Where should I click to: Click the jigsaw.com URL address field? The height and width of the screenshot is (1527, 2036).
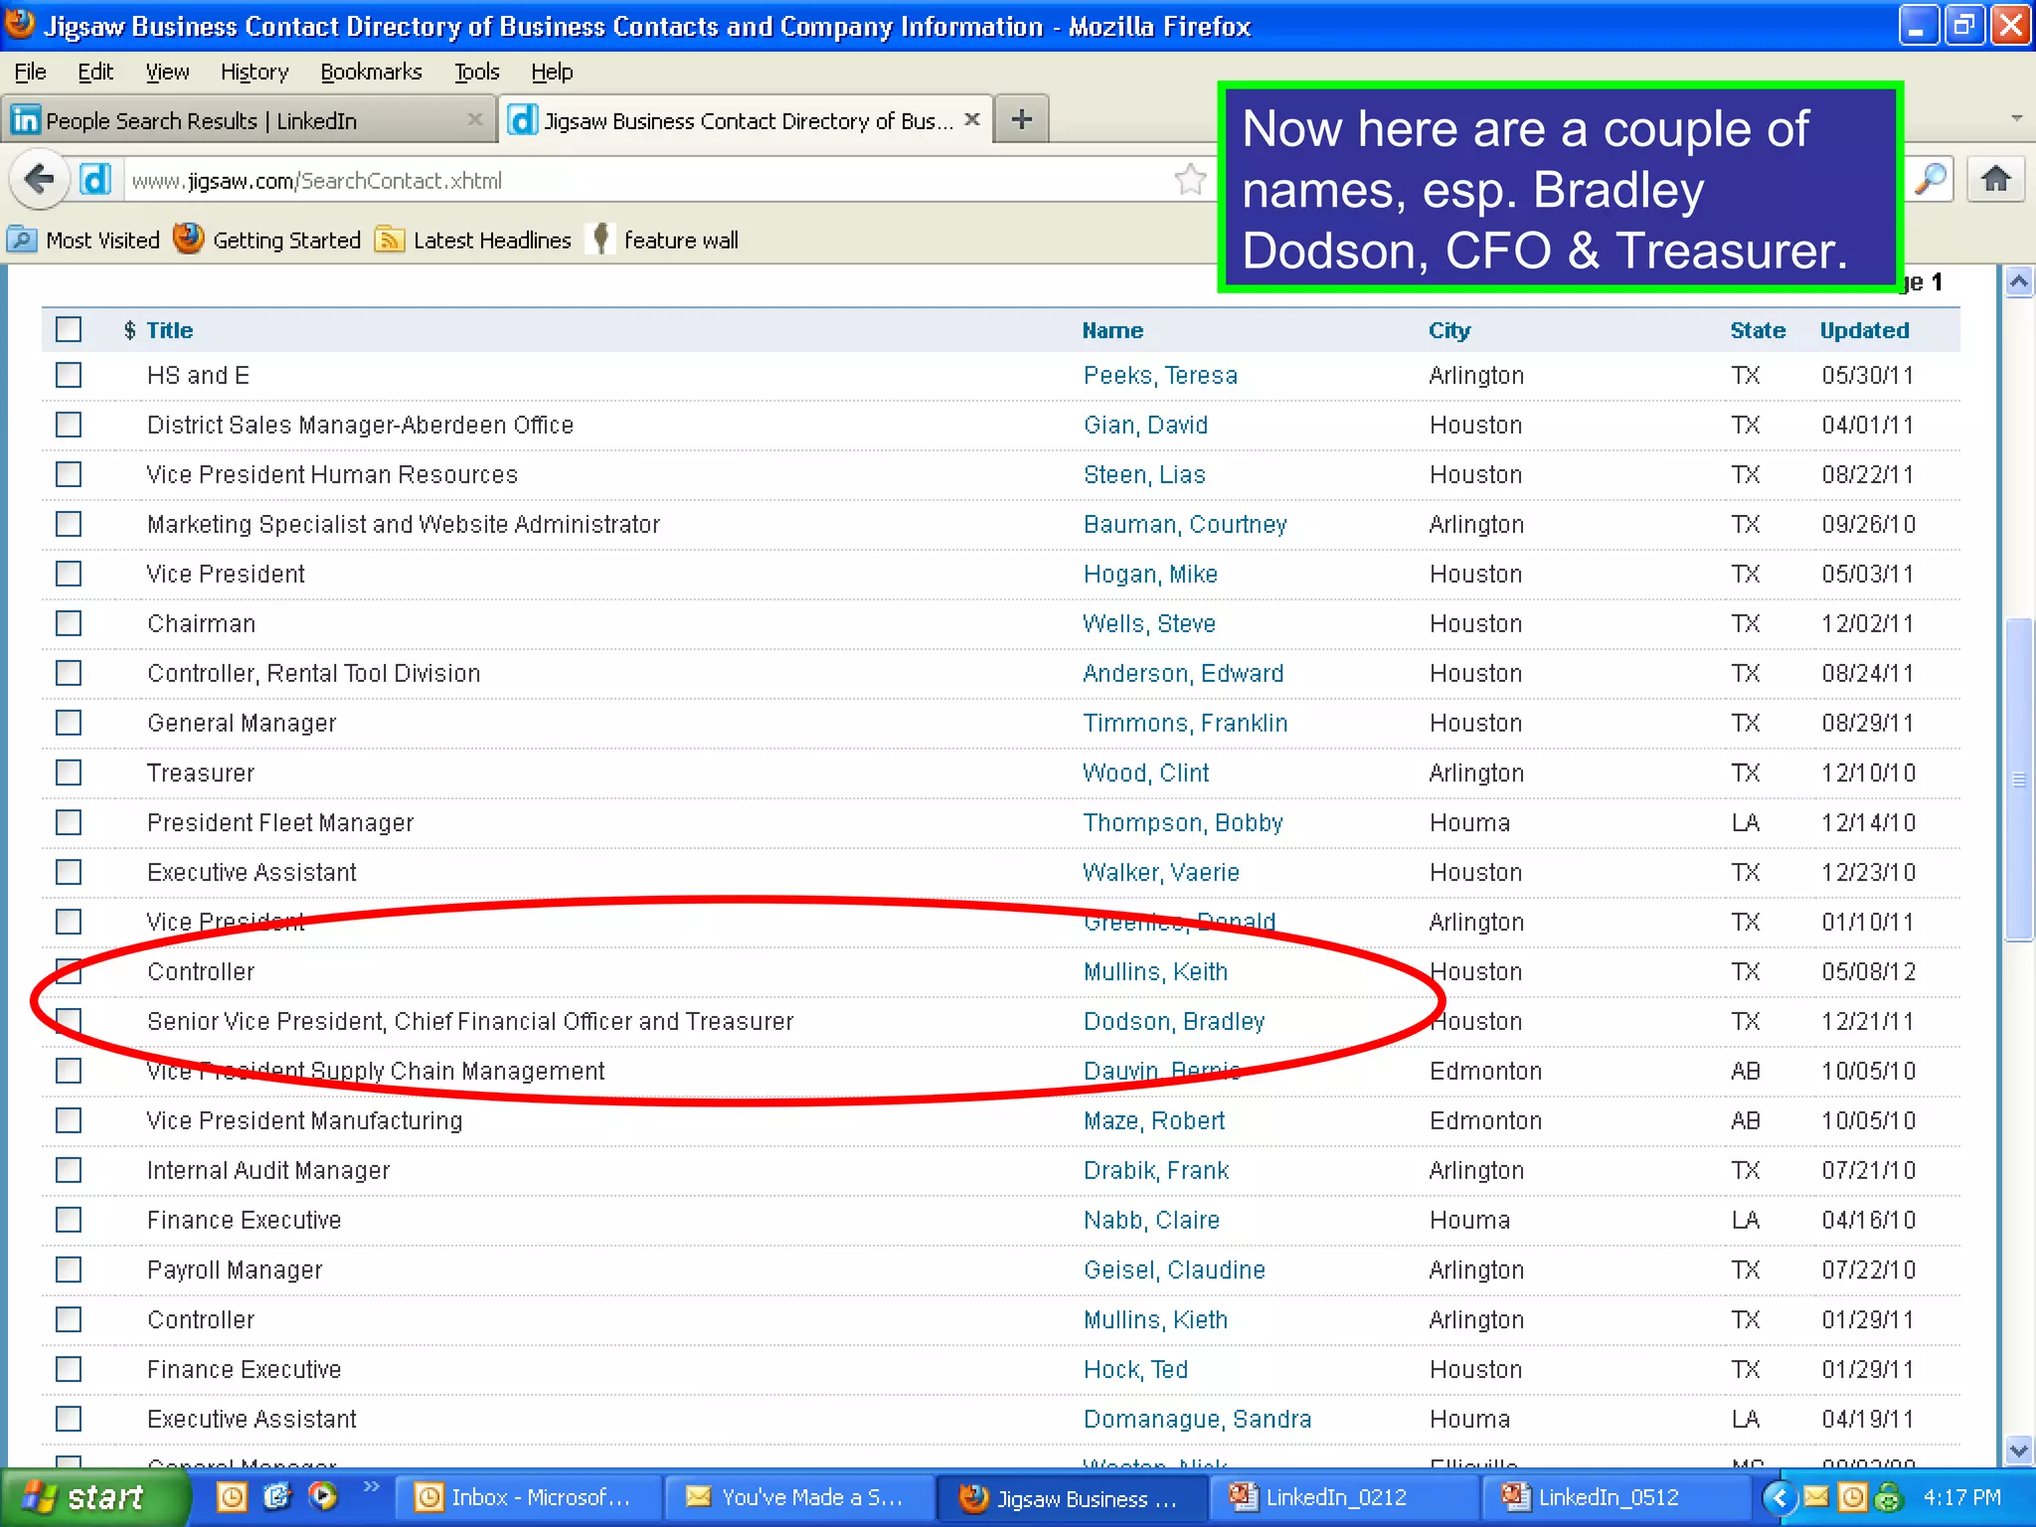click(x=646, y=180)
